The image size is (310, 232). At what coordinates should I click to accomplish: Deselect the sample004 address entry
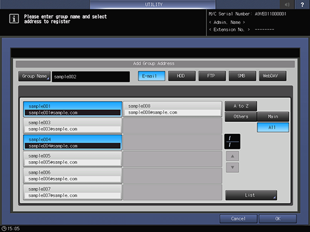(73, 142)
